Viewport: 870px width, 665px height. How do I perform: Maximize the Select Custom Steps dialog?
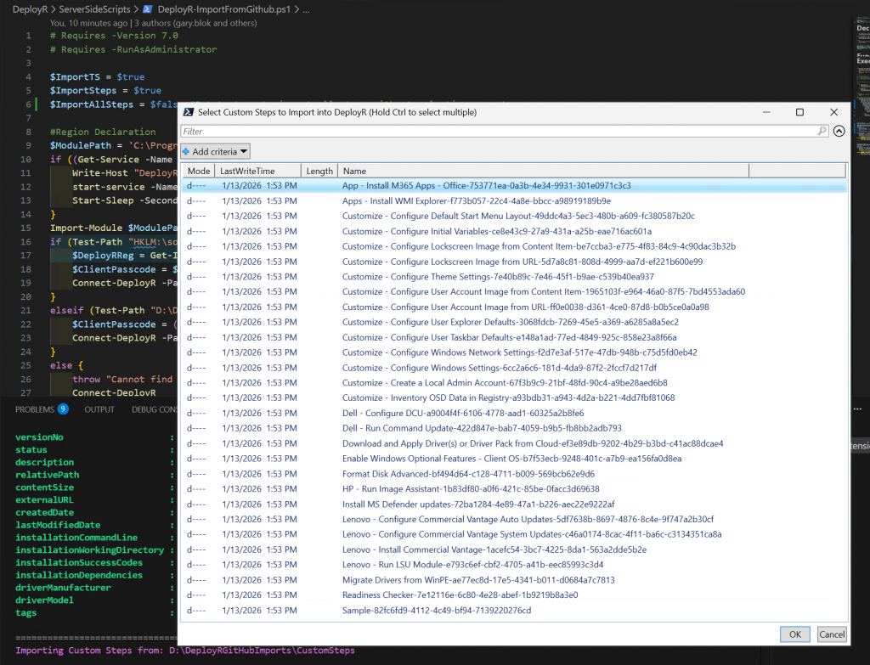pos(799,112)
